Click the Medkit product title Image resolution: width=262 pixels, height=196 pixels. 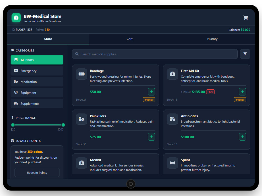96,160
